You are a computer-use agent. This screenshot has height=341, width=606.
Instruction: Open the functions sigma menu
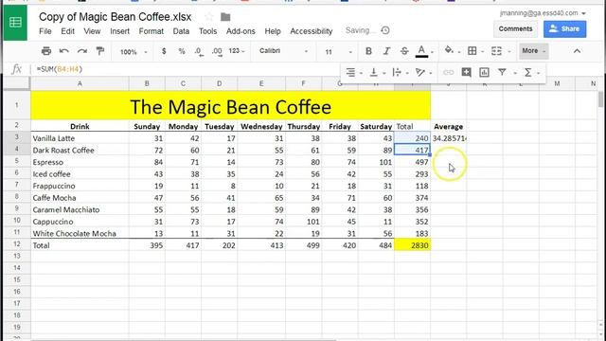[528, 72]
